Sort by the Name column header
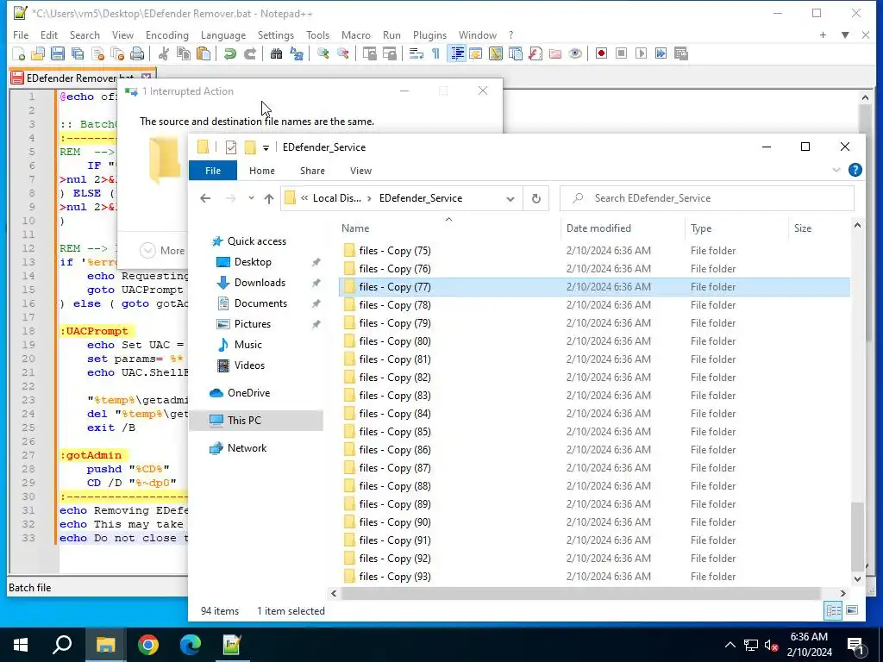 click(355, 228)
